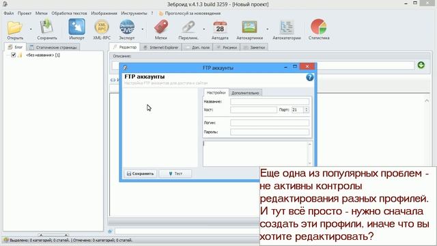Switch to Статические страницы tab

53,47
